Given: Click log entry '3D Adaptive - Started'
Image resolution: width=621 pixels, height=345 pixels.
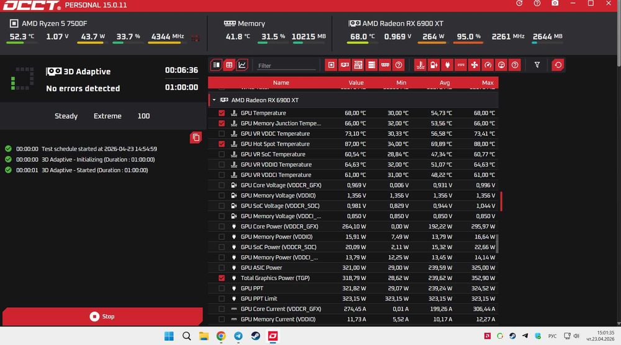Looking at the screenshot, I should 94,170.
